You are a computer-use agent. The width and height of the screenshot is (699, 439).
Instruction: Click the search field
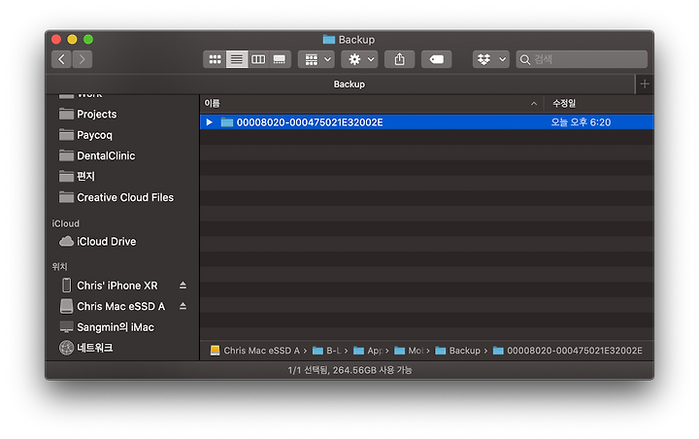pyautogui.click(x=582, y=59)
